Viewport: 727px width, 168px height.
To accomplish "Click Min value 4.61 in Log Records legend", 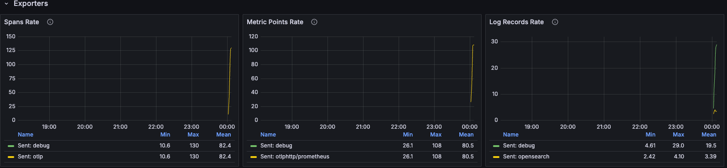I will (x=650, y=146).
